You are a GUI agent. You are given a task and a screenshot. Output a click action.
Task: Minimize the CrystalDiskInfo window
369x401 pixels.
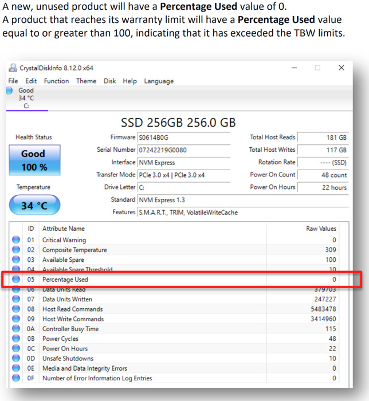point(295,68)
